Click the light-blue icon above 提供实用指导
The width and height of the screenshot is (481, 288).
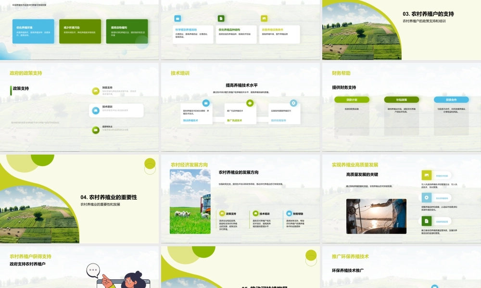[293, 103]
